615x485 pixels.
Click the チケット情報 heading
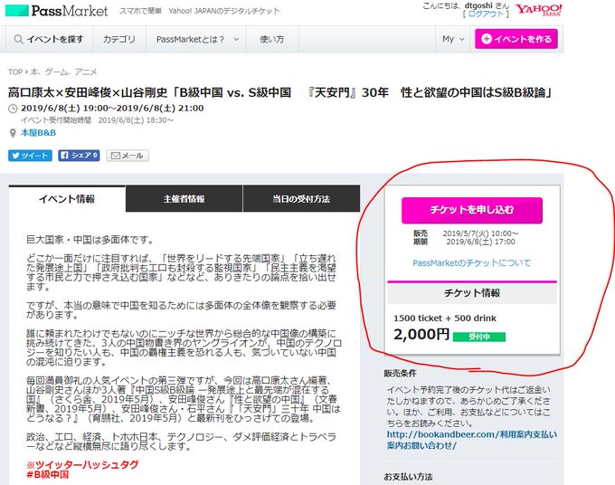(x=472, y=293)
